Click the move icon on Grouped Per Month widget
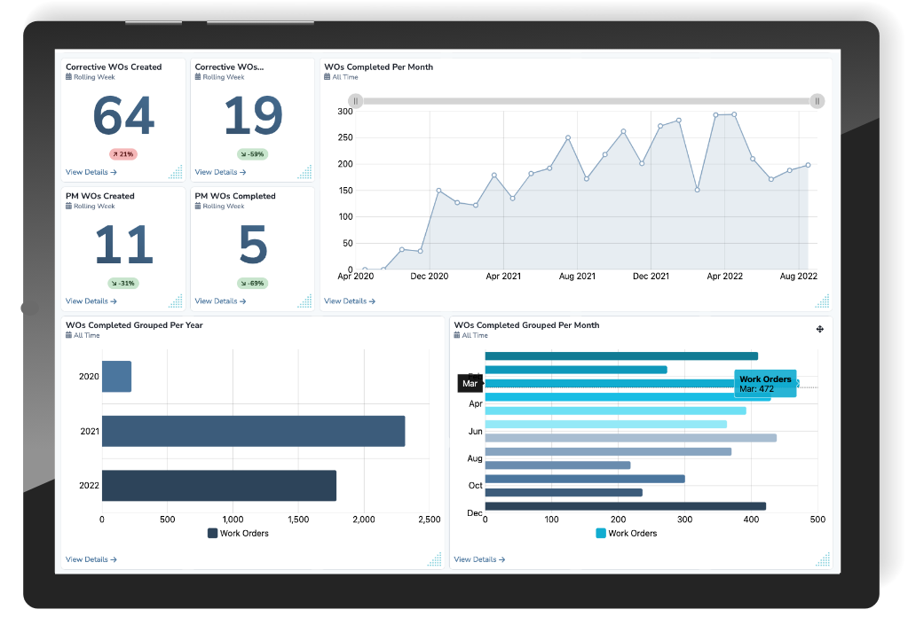Viewport: 908px width, 625px height. click(820, 329)
